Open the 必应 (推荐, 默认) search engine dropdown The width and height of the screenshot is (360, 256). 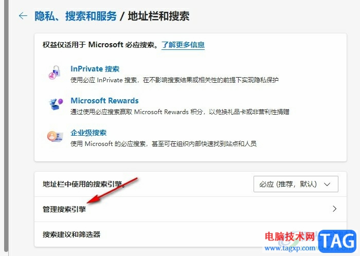click(x=296, y=184)
